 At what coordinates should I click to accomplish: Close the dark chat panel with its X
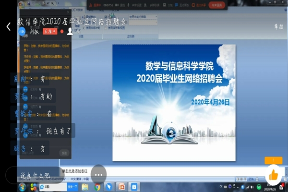pos(68,12)
